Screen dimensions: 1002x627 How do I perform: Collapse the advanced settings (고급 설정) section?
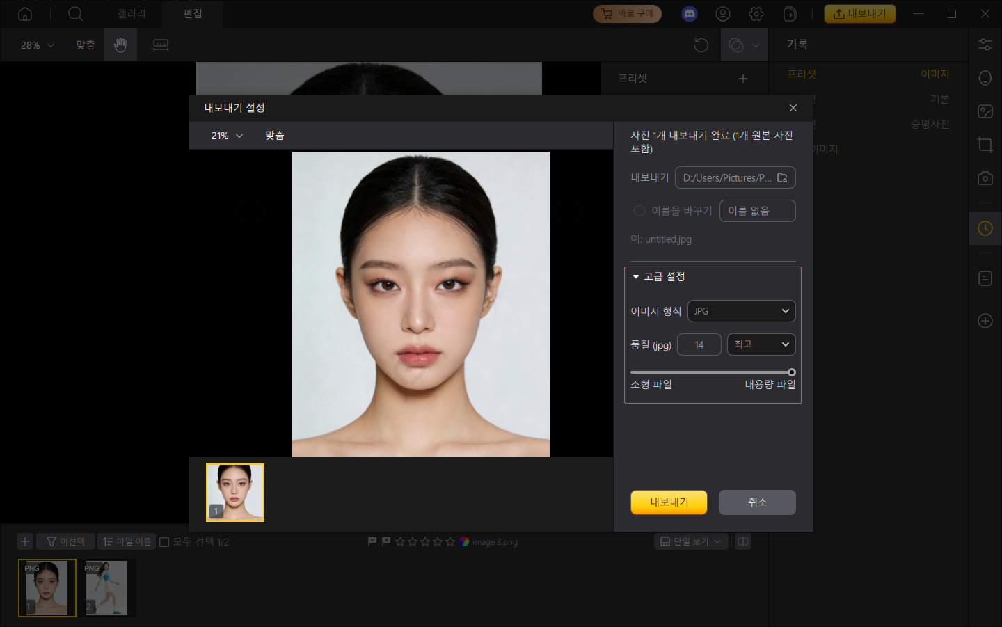tap(636, 277)
